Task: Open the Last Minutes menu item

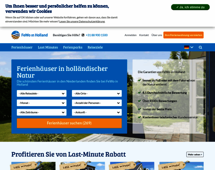Action: [x=48, y=47]
